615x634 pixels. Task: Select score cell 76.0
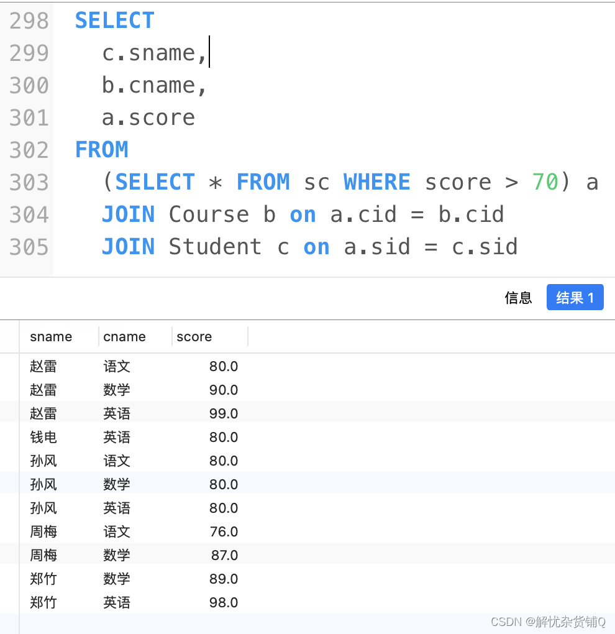[224, 531]
